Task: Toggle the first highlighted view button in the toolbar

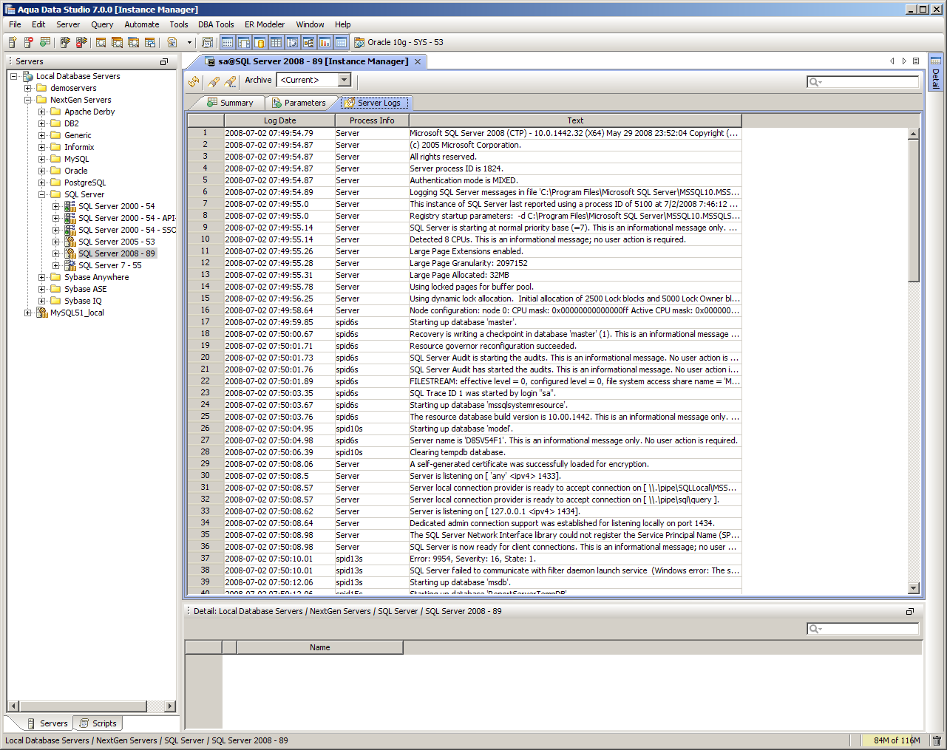Action: pyautogui.click(x=227, y=43)
